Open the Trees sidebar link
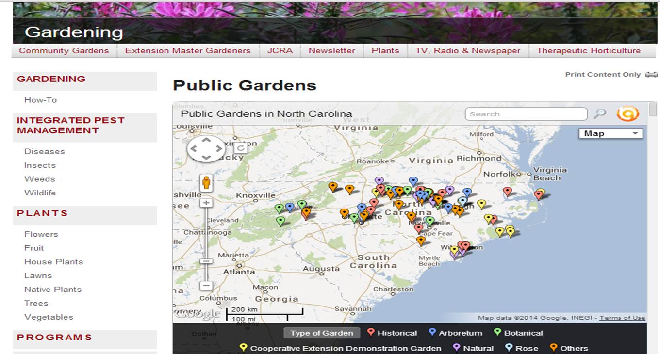Screen dimensions: 660x354 [36, 303]
